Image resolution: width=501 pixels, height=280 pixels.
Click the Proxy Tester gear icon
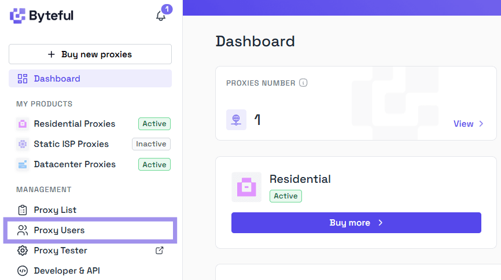coord(23,250)
